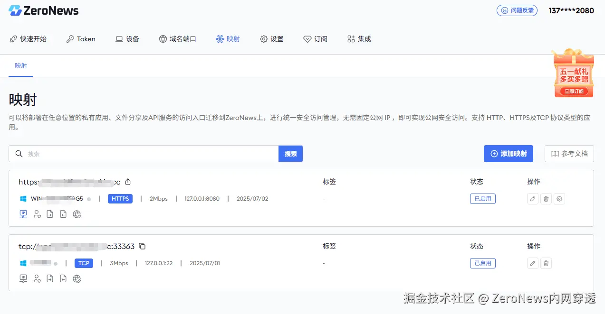Click the 五一献礼 promotion gift banner
The height and width of the screenshot is (314, 605).
point(574,73)
